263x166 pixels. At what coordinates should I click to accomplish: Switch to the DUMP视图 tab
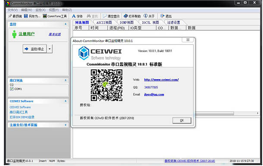click(x=127, y=22)
